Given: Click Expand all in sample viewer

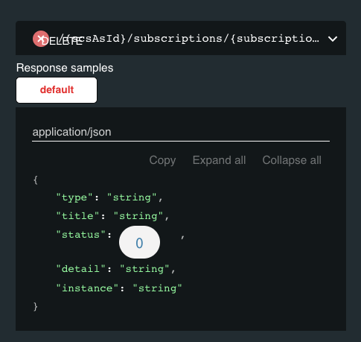Looking at the screenshot, I should [x=219, y=160].
